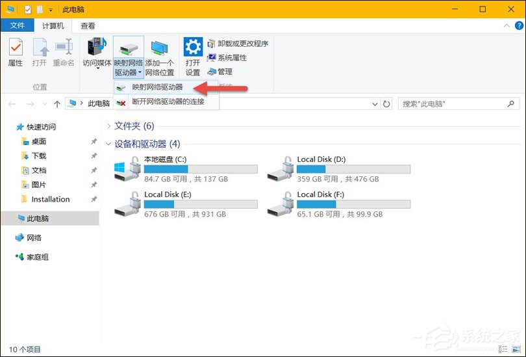Switch to large icons view in status bar

(516, 349)
